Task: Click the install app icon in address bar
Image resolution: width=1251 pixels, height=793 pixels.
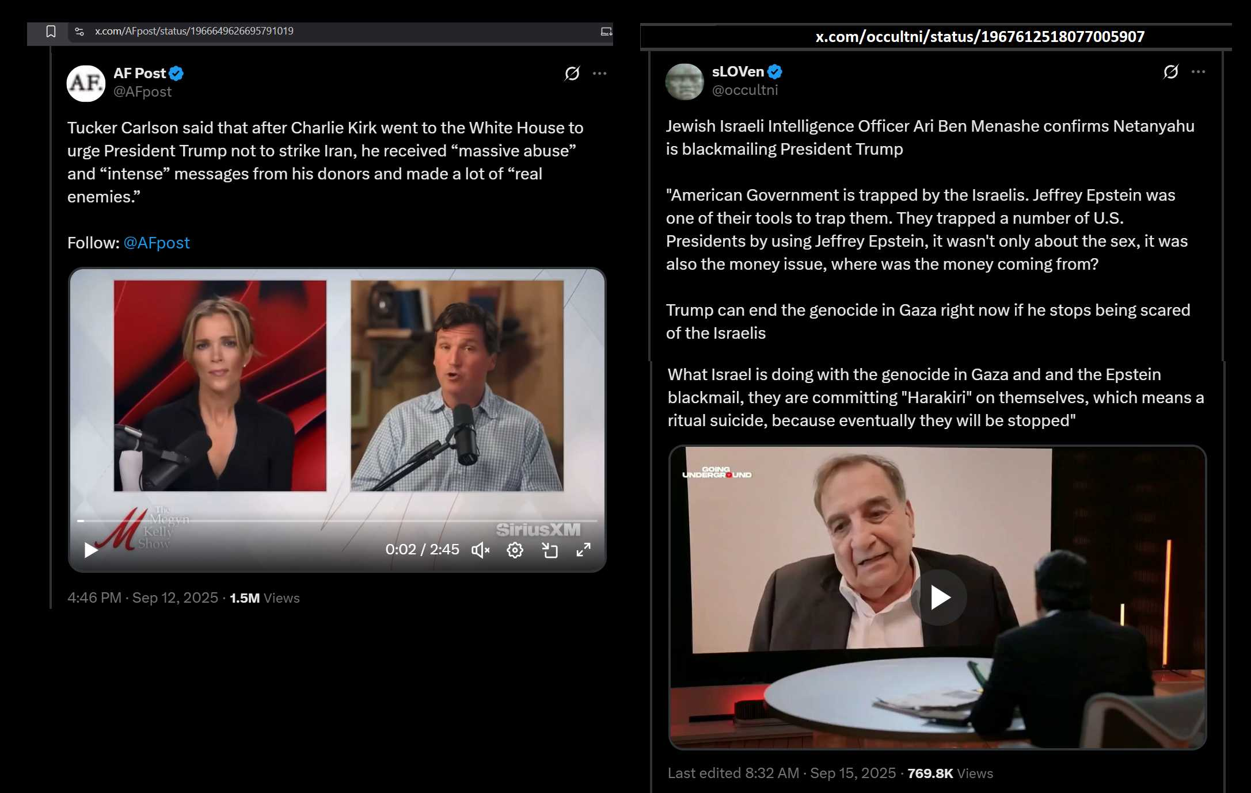Action: (606, 31)
